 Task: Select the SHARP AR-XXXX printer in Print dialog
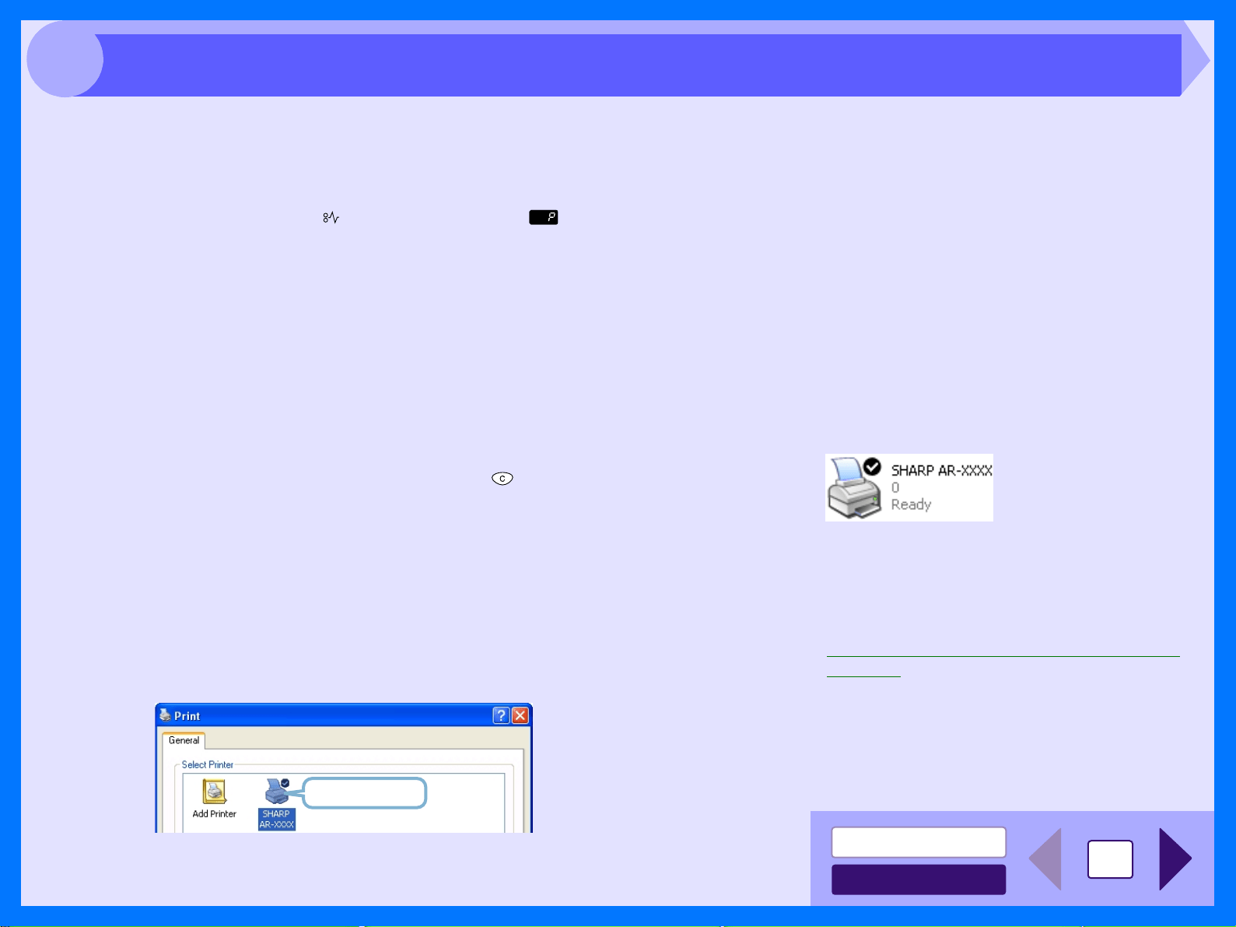tap(277, 804)
